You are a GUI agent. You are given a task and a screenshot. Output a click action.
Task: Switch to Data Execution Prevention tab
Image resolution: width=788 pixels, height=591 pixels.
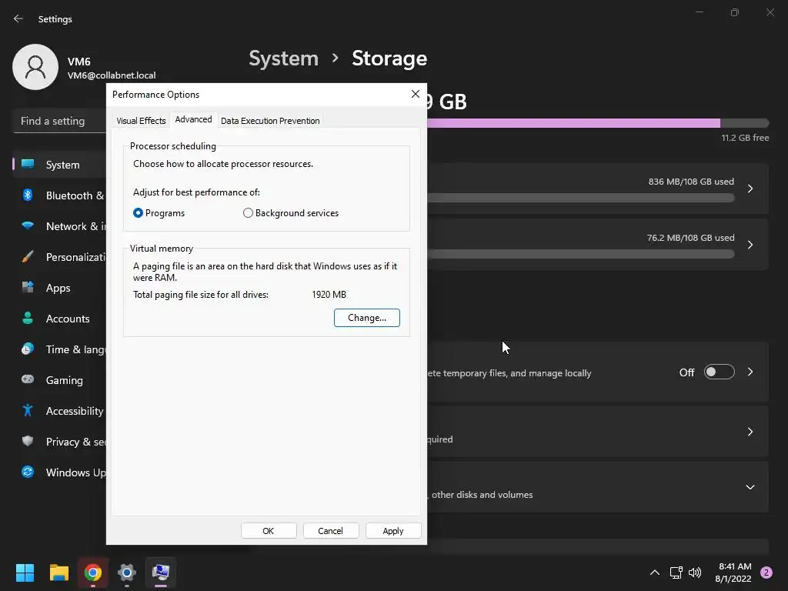click(270, 121)
